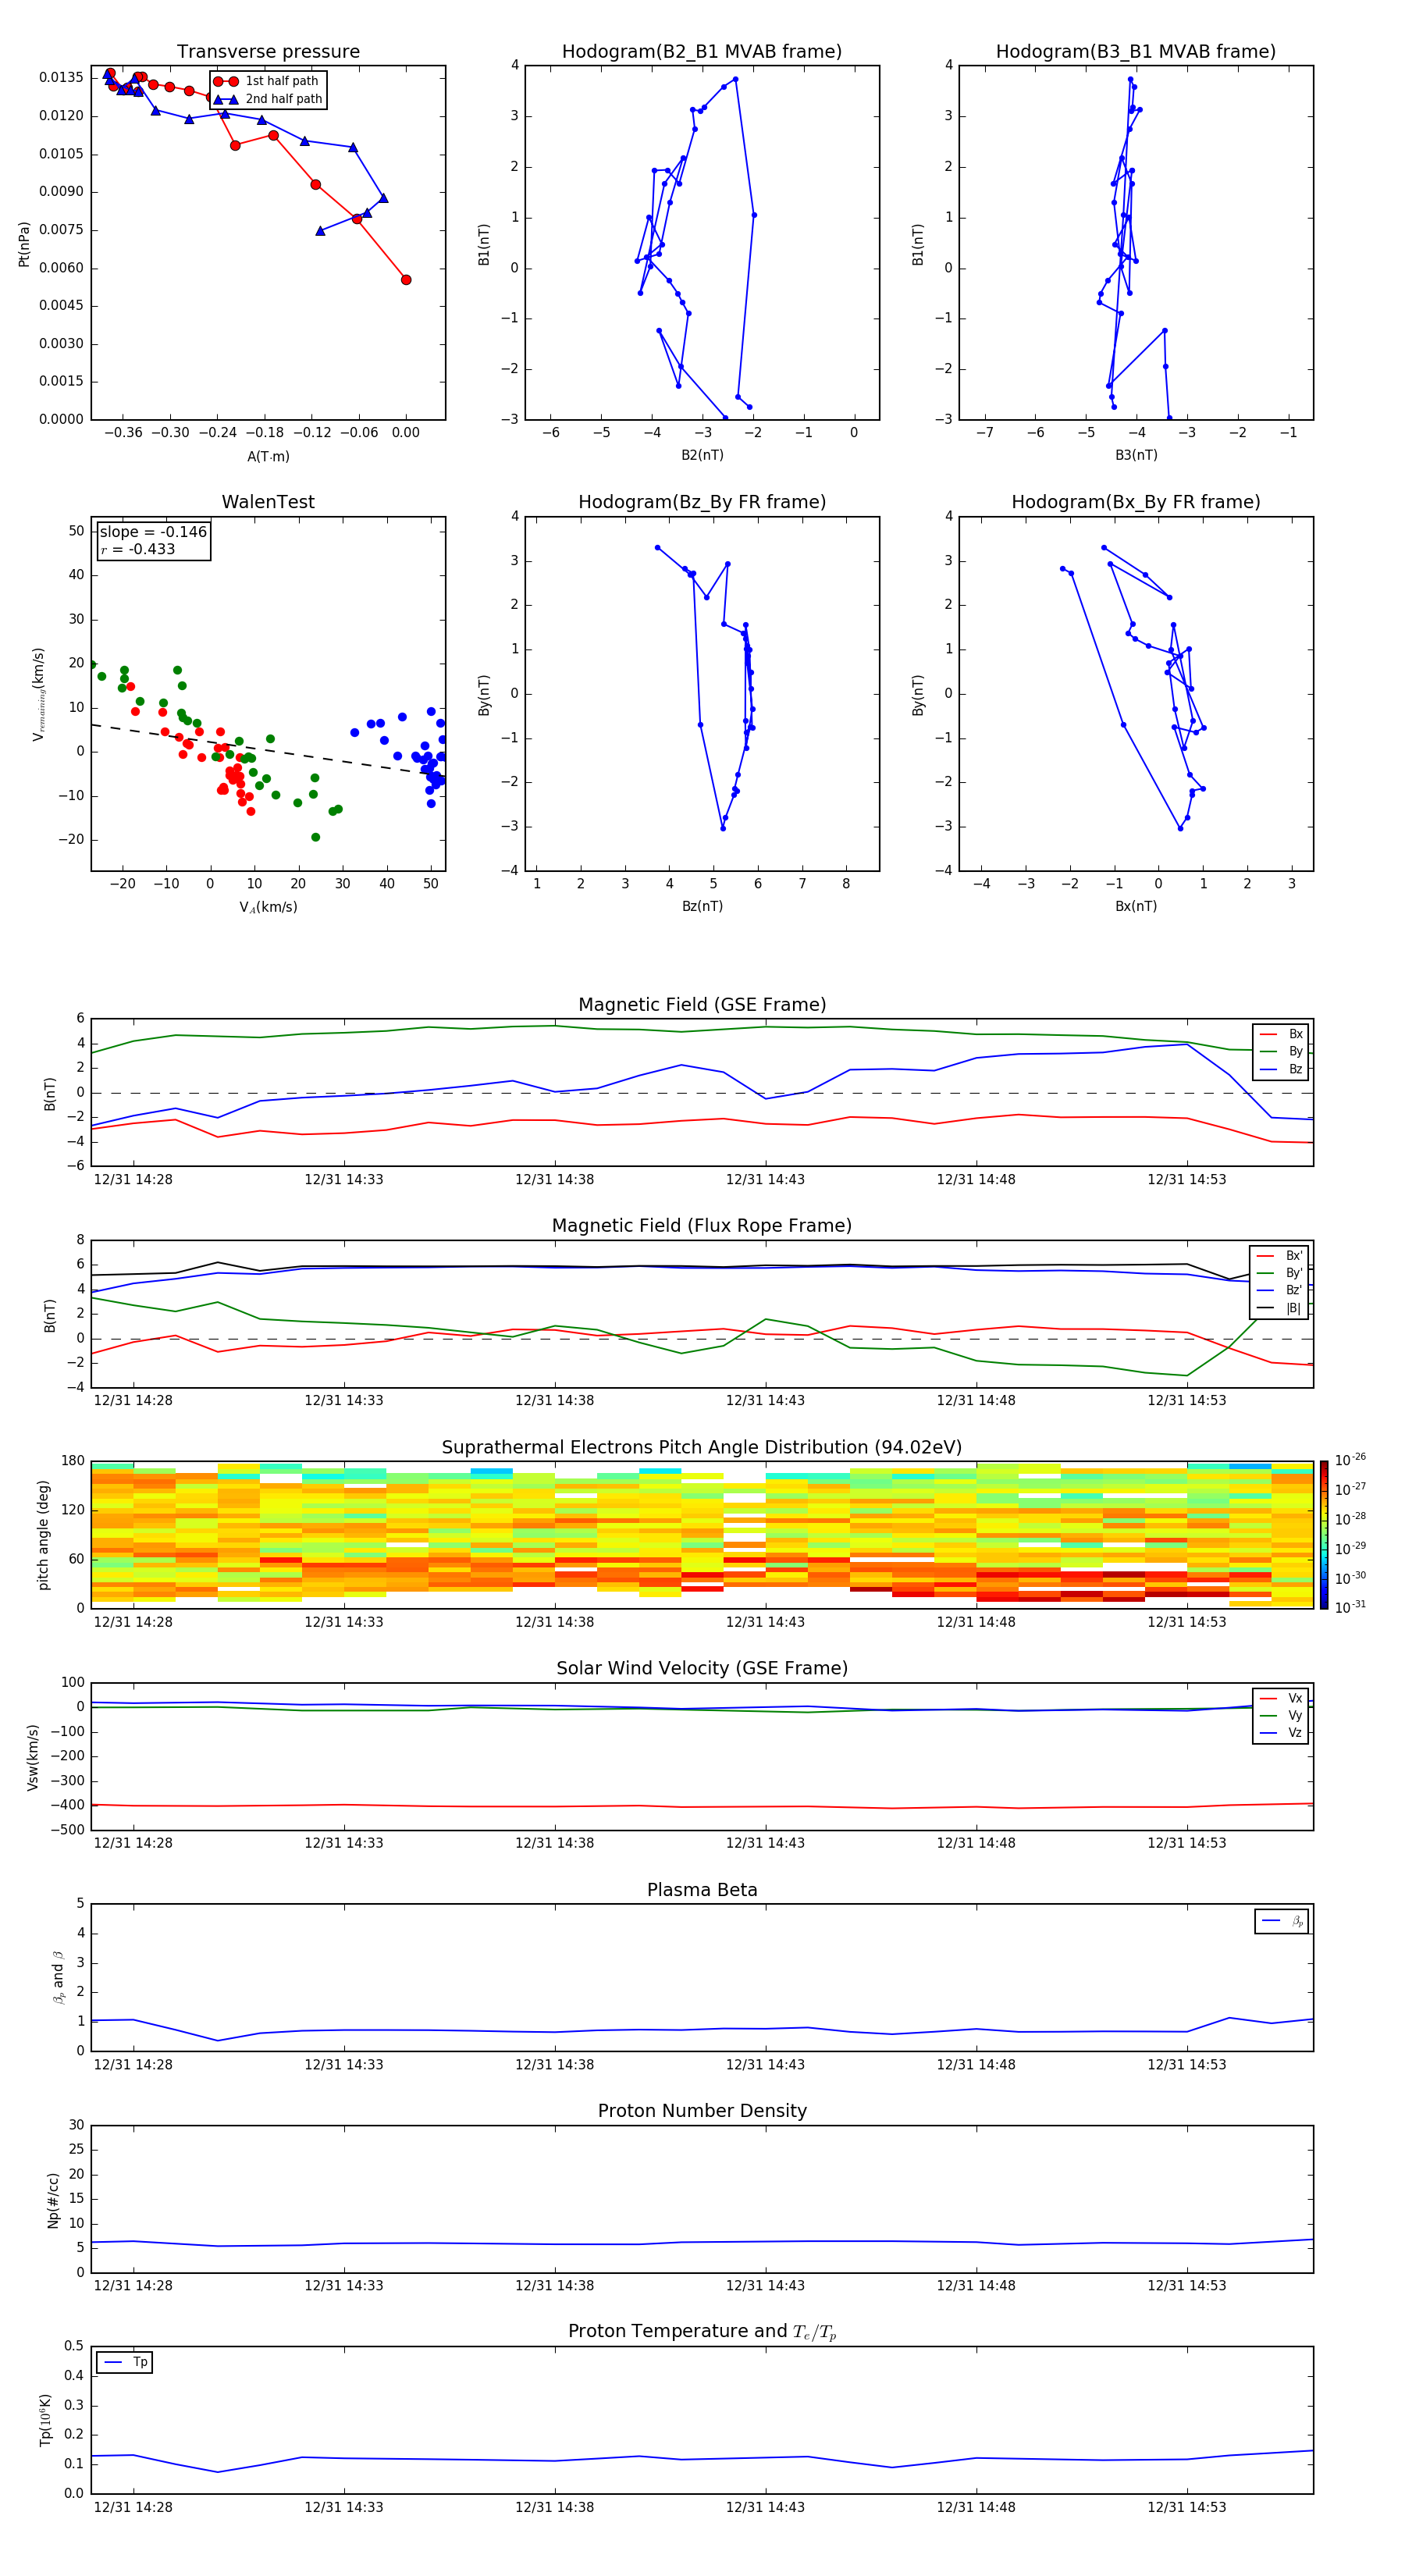Click the 'Tp(10^6K)' y-axis label
This screenshot has height=2576, width=1405.
(x=45, y=2420)
